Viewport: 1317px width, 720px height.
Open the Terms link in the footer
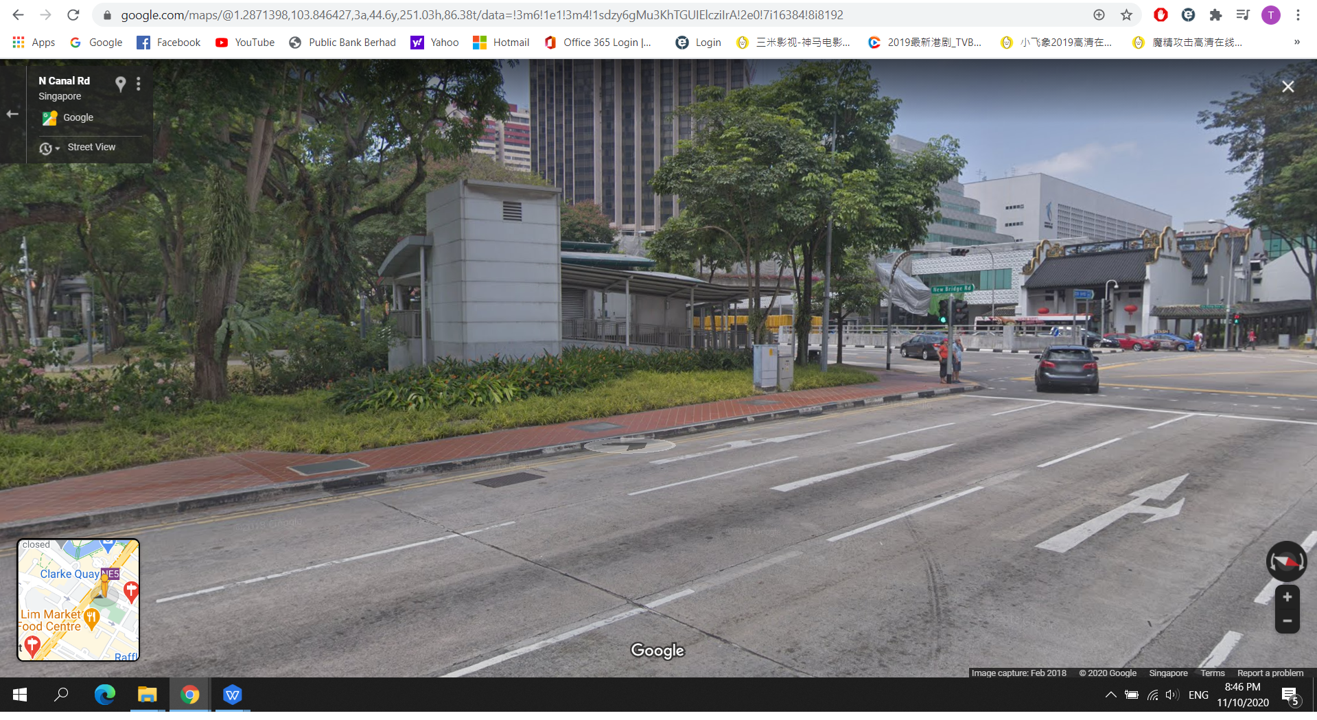tap(1212, 673)
